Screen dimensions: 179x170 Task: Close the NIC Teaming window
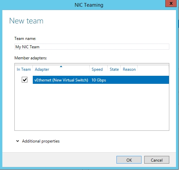pyautogui.click(x=171, y=3)
